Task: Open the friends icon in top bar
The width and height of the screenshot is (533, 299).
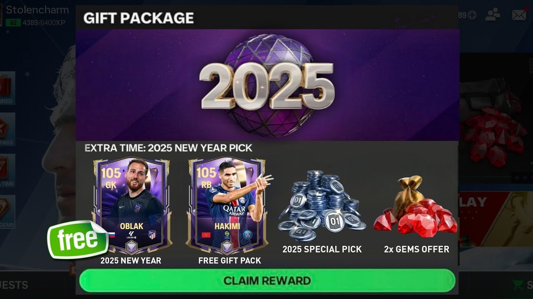Action: tap(493, 15)
